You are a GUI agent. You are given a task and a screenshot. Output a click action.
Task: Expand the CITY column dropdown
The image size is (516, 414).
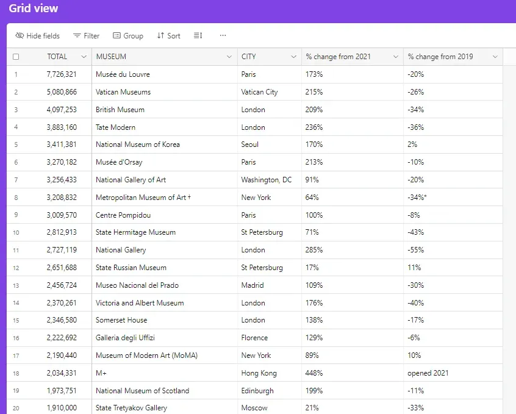[293, 57]
